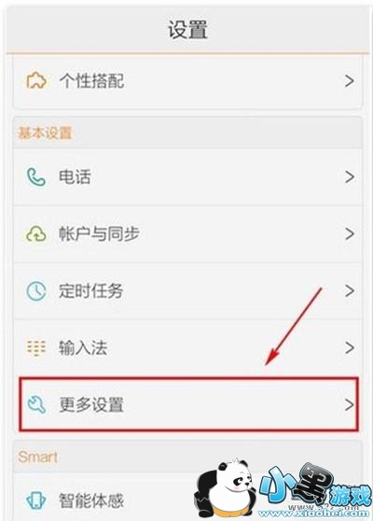Viewport: 373px width, 521px height.
Task: Tap the 电话 phone handset icon
Action: coord(35,176)
